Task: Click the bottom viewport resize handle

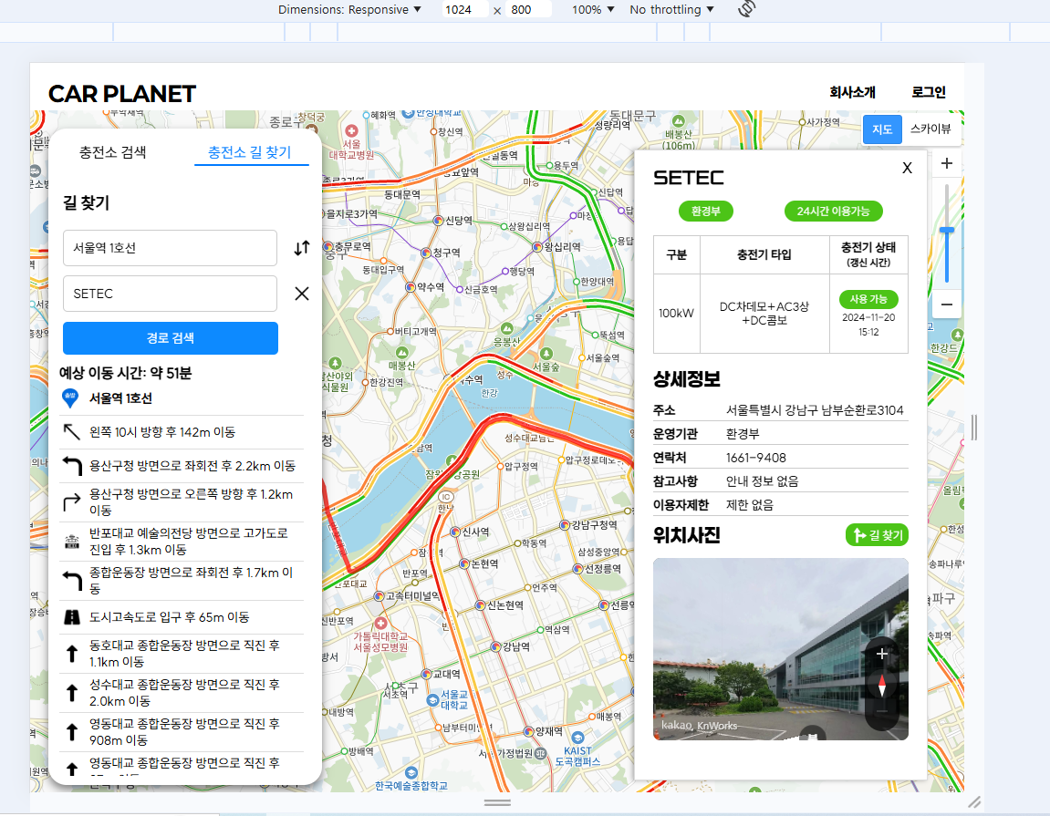Action: [497, 802]
